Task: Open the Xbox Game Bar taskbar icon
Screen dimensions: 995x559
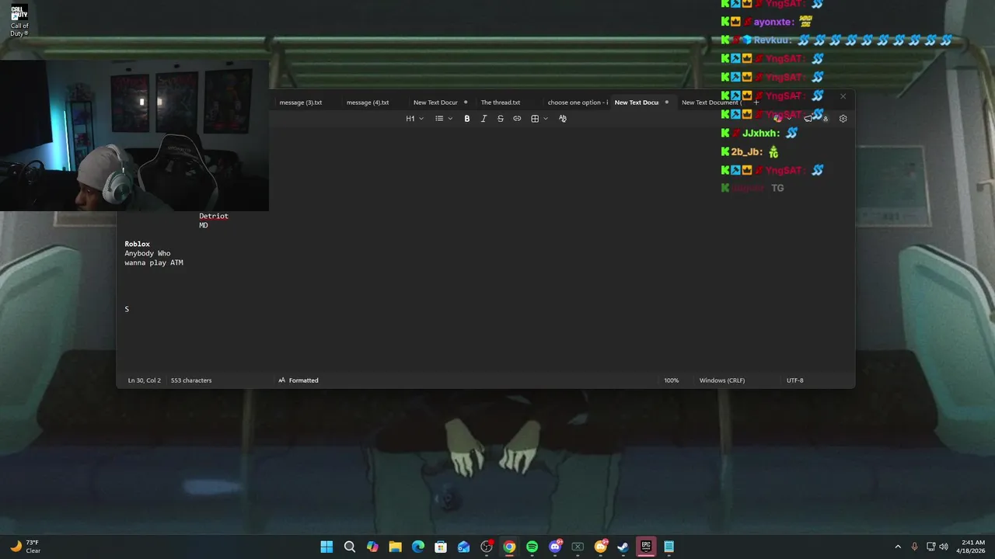Action: [x=578, y=547]
